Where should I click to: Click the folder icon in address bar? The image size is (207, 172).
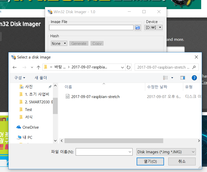46,67
